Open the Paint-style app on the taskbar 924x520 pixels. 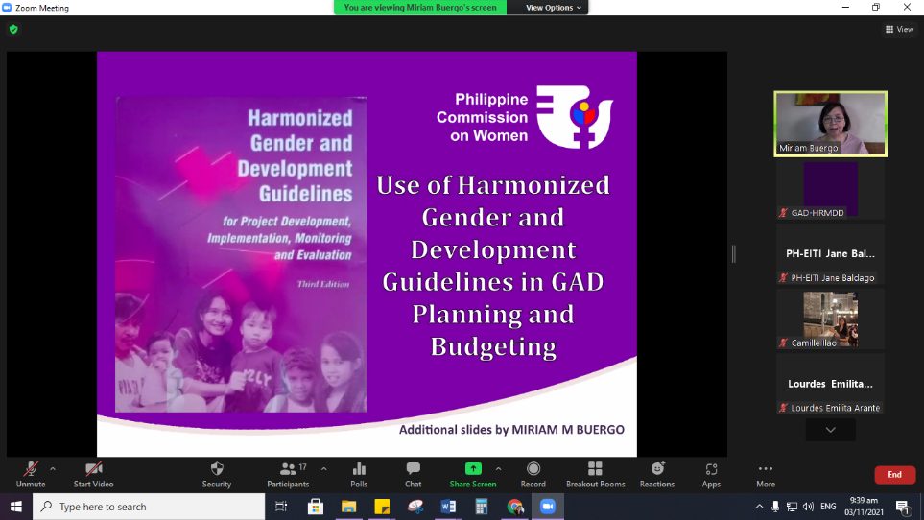pyautogui.click(x=415, y=507)
